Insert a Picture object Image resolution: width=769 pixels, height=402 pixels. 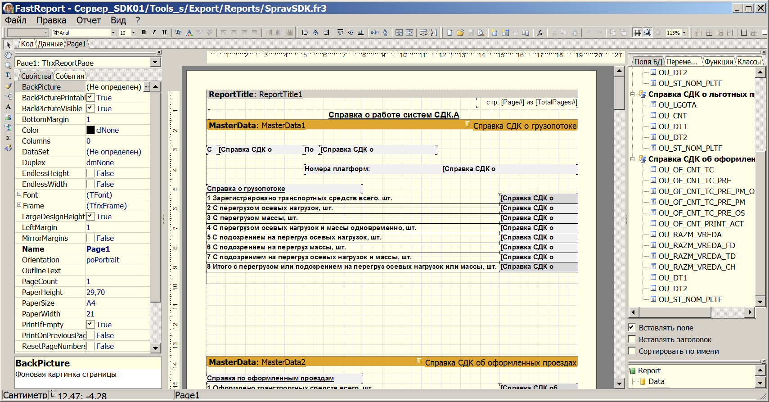pos(8,117)
